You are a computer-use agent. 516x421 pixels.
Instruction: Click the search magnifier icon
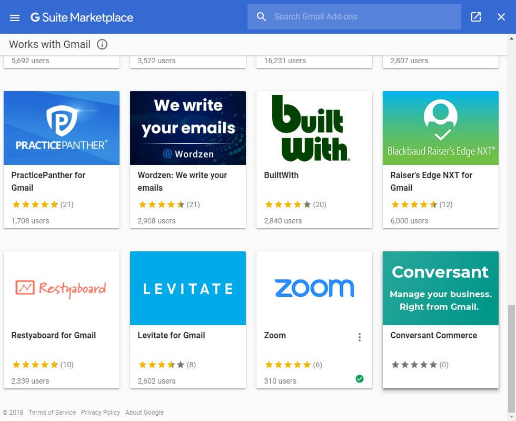(261, 17)
